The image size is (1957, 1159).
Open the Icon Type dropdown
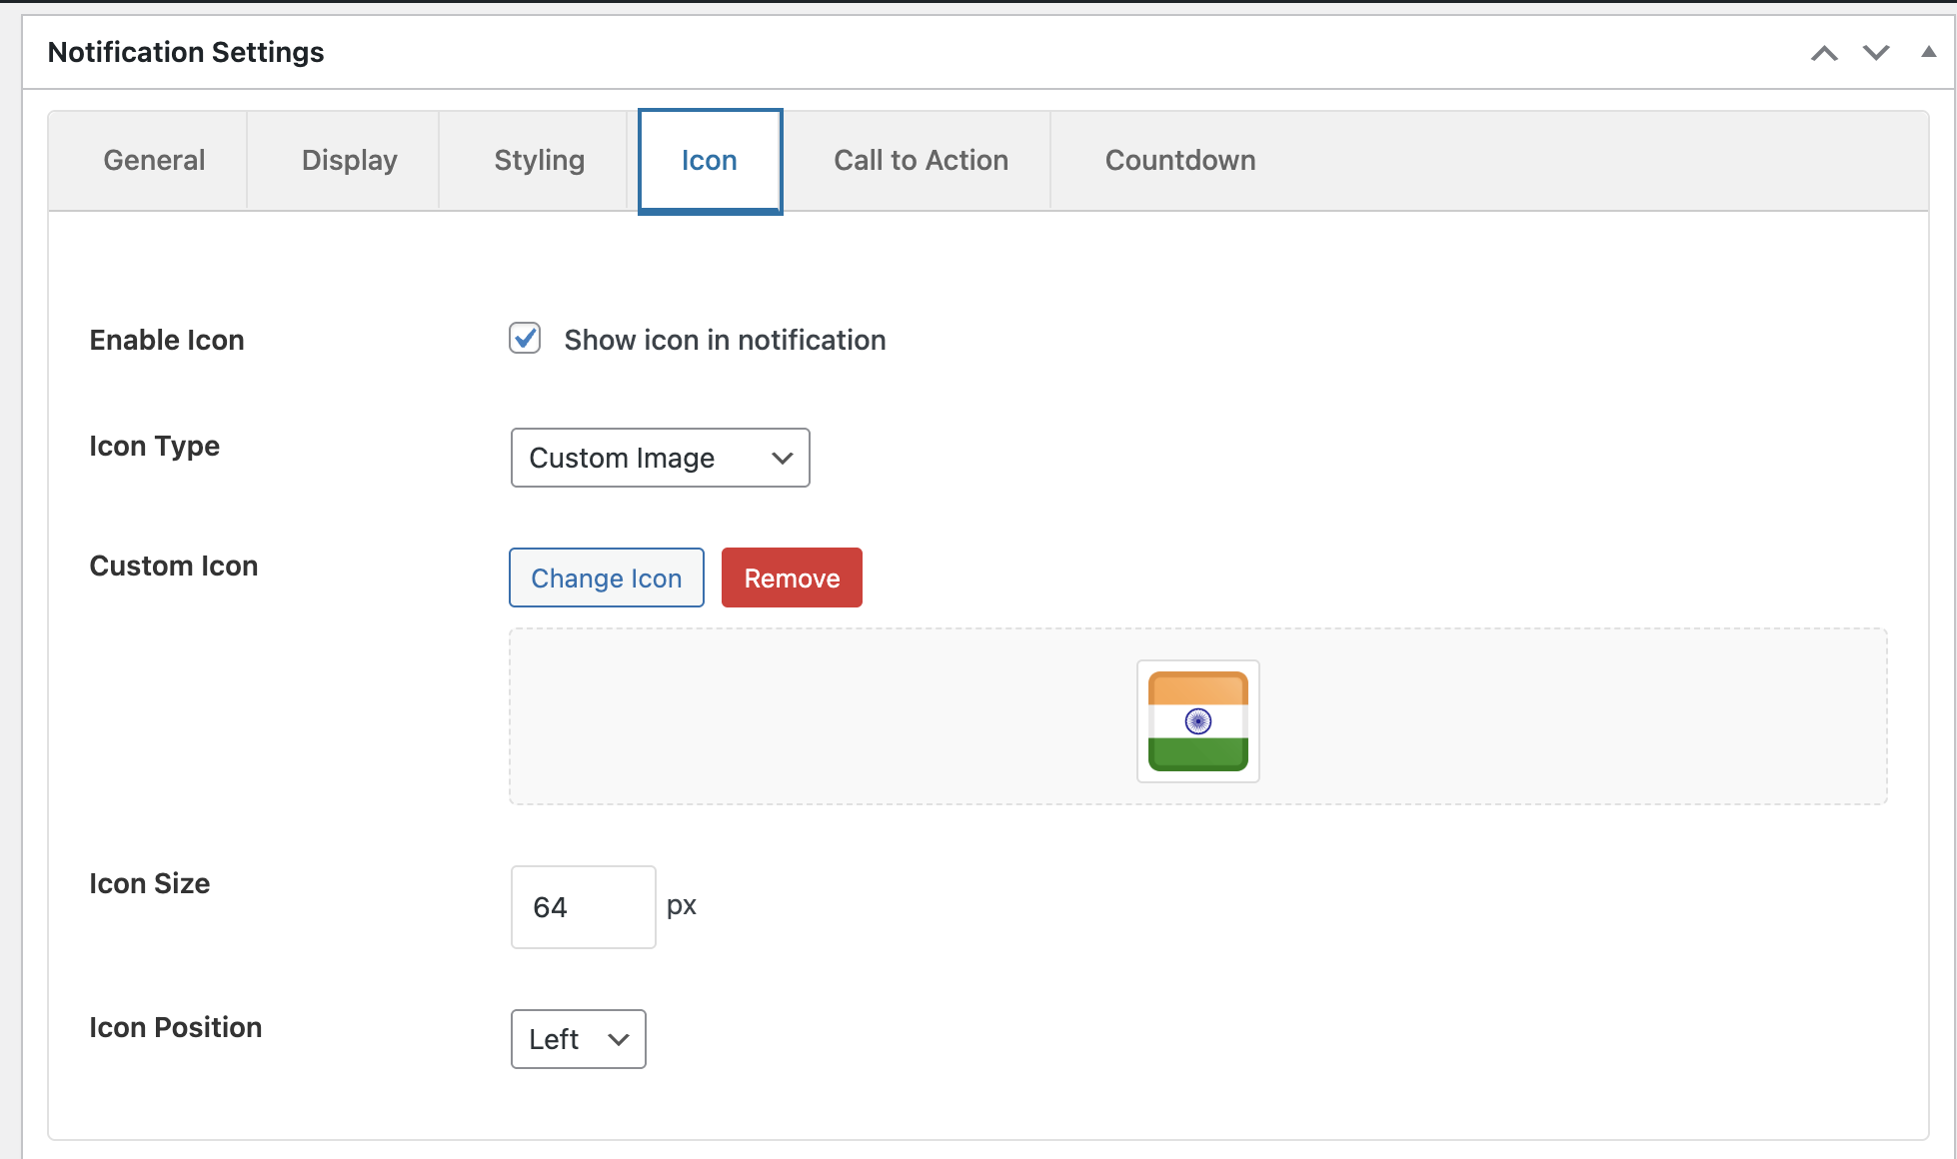click(661, 458)
